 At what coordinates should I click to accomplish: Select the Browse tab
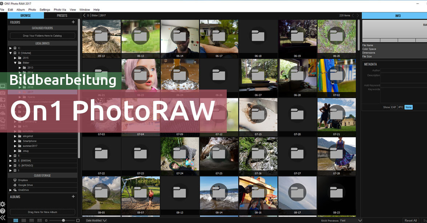tap(25, 16)
